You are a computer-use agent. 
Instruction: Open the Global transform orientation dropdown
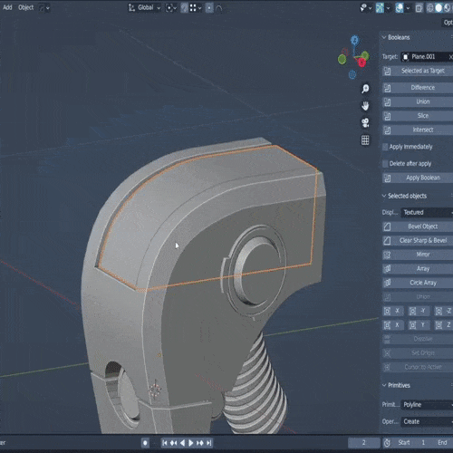(145, 8)
